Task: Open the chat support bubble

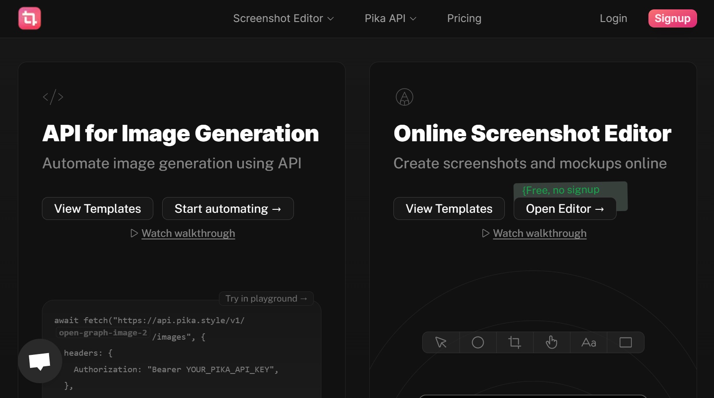Action: coord(40,361)
